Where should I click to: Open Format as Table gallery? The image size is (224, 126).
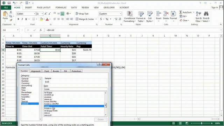pos(141,16)
